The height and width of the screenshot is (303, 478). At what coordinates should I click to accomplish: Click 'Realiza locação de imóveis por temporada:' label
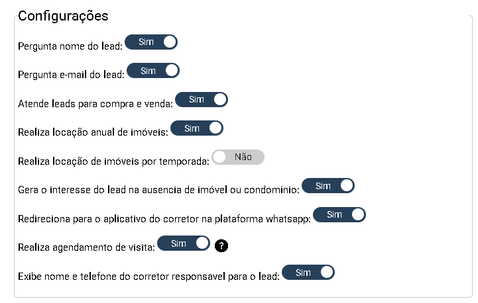pyautogui.click(x=113, y=161)
